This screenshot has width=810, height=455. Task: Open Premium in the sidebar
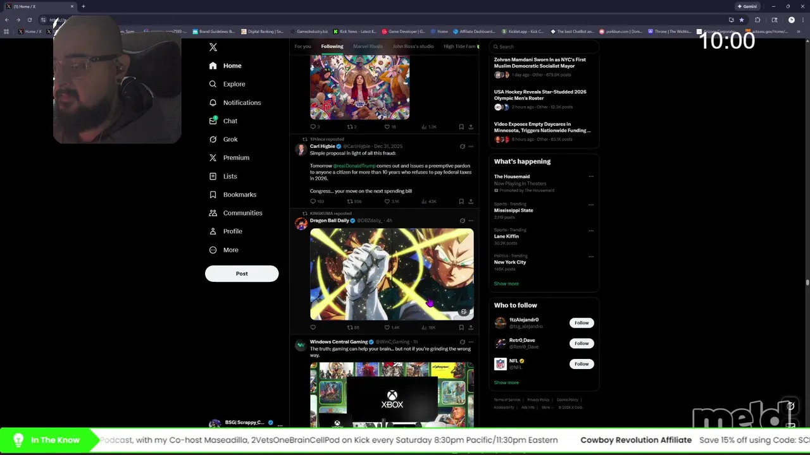229,157
